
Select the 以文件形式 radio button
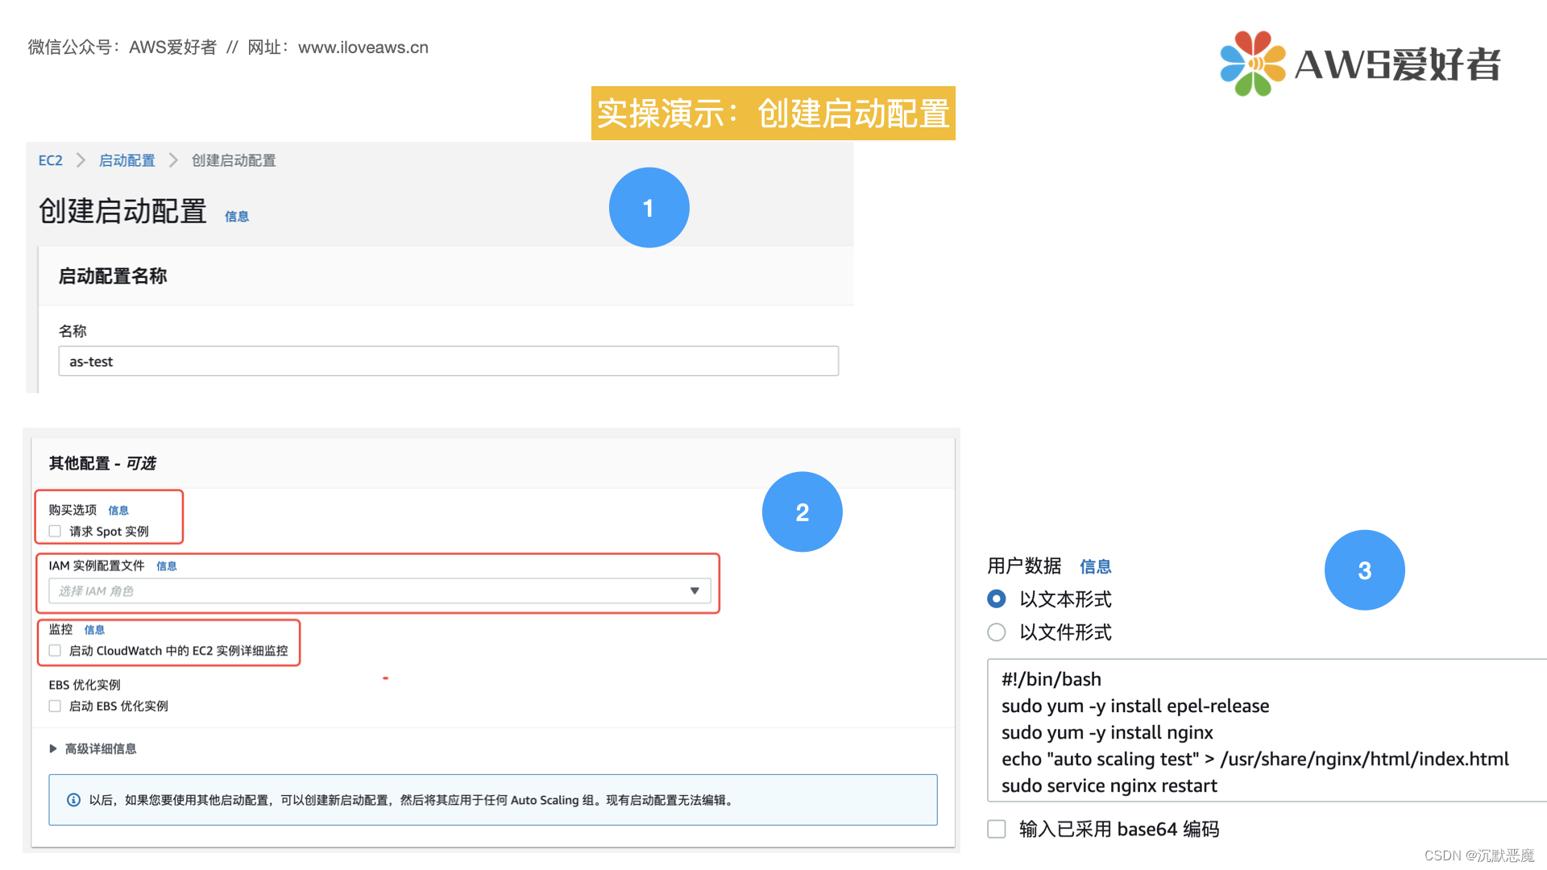(997, 632)
